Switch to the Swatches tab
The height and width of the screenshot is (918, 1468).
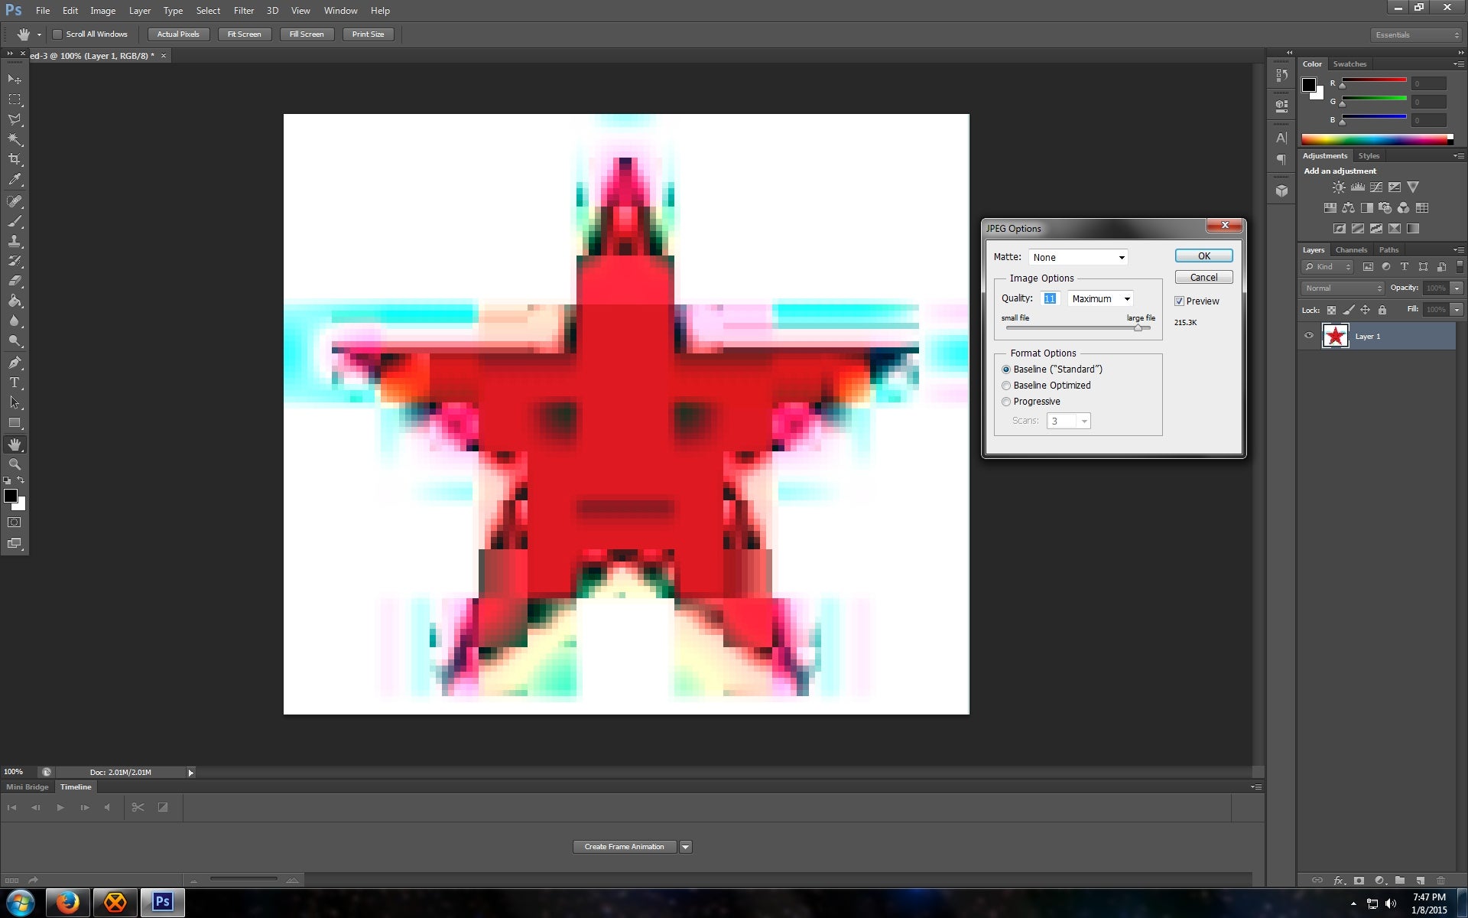(x=1349, y=64)
